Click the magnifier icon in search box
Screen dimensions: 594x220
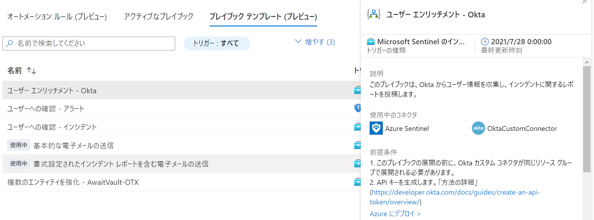click(10, 43)
